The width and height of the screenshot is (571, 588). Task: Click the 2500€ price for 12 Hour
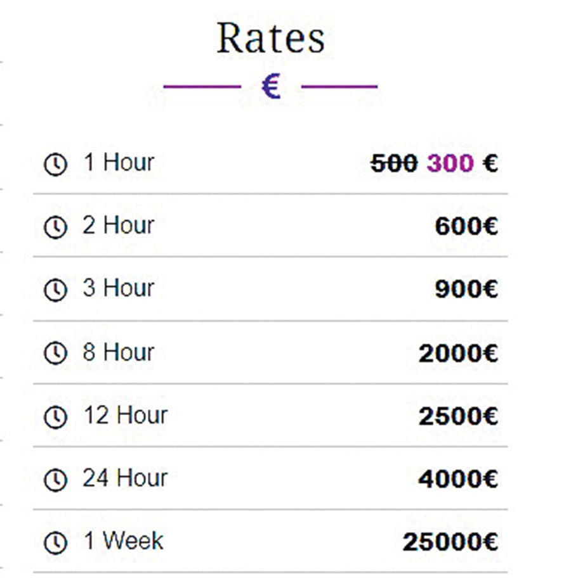pyautogui.click(x=458, y=417)
